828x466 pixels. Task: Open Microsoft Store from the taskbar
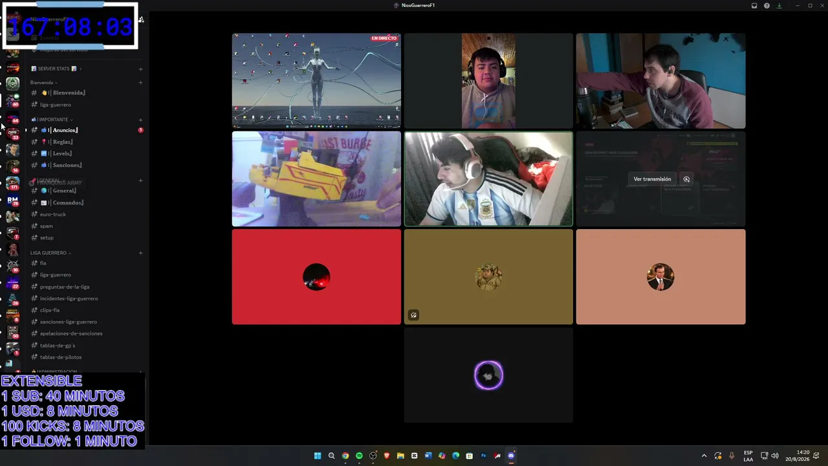(x=470, y=456)
